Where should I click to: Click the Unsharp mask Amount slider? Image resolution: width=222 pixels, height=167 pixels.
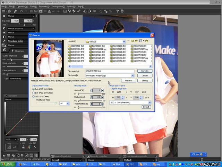point(90,94)
